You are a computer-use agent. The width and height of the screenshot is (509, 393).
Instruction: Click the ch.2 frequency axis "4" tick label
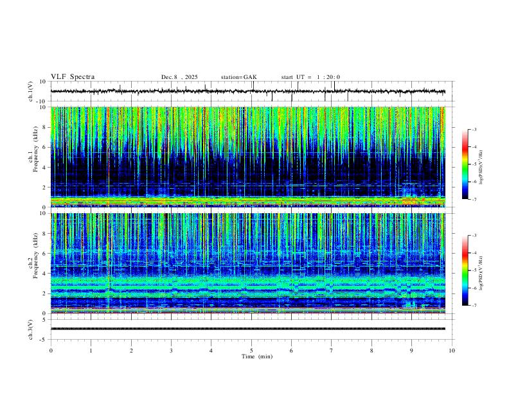click(45, 274)
